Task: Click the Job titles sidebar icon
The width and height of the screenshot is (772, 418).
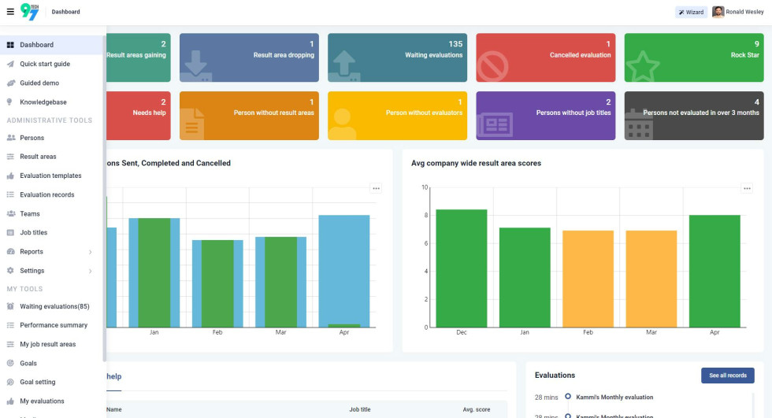Action: click(11, 232)
